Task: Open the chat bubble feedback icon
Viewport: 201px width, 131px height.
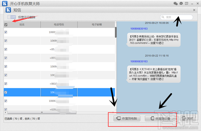Action: click(181, 3)
